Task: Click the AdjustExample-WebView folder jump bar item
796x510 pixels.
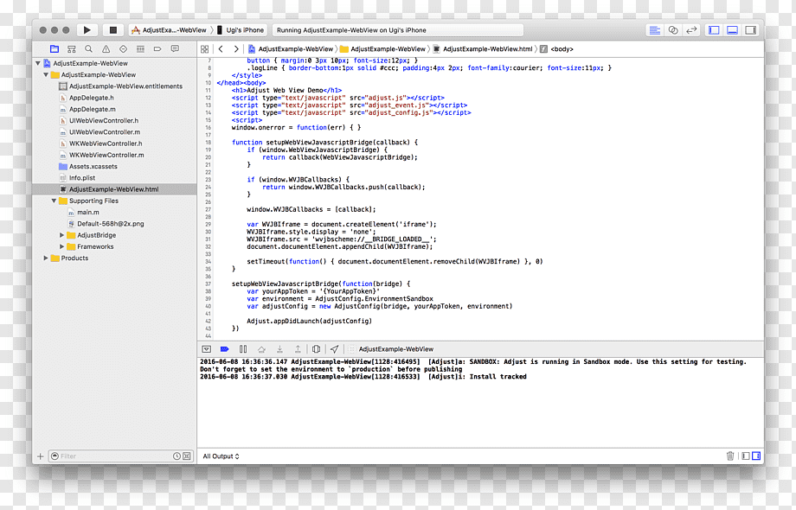Action: tap(382, 49)
